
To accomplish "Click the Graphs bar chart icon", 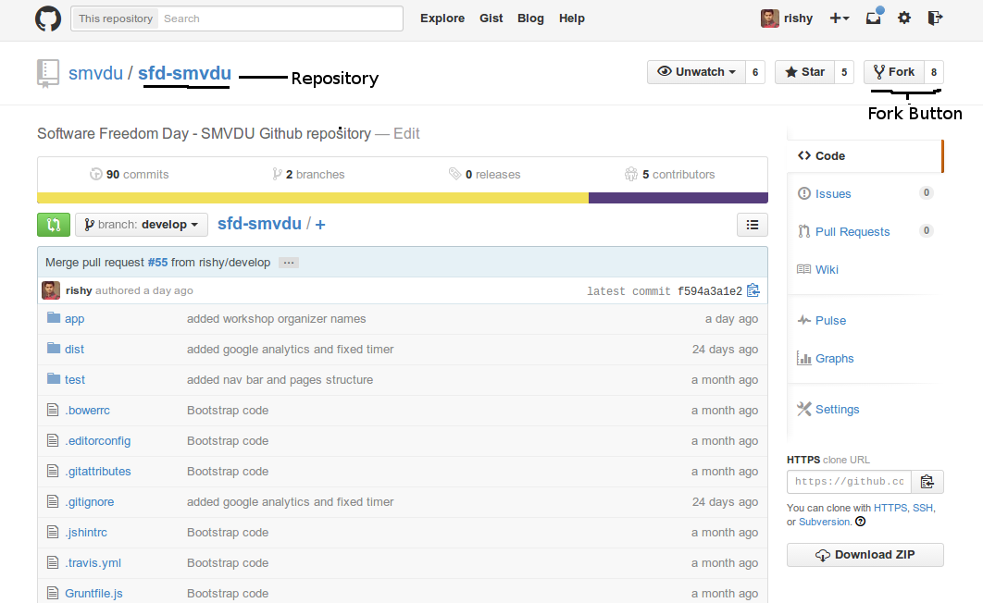I will 803,358.
